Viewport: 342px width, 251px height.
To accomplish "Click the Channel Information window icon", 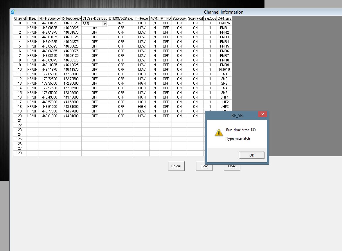I will point(13,12).
